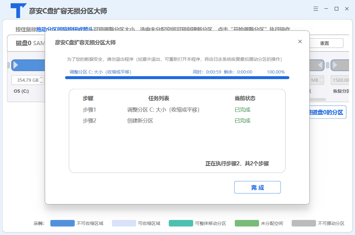Click the 步骤 column header
The height and width of the screenshot is (235, 355).
click(88, 98)
